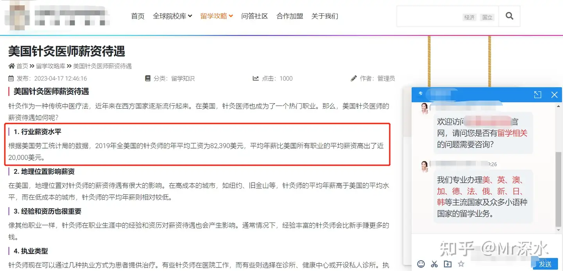Click the clicks chart icon beside 点击
This screenshot has width=563, height=271.
pyautogui.click(x=256, y=78)
